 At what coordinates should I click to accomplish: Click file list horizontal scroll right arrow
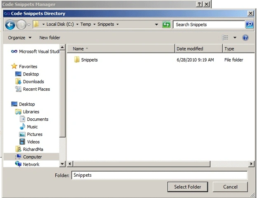coord(251,164)
